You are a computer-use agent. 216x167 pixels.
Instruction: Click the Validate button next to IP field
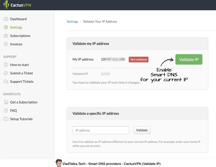(x=142, y=130)
